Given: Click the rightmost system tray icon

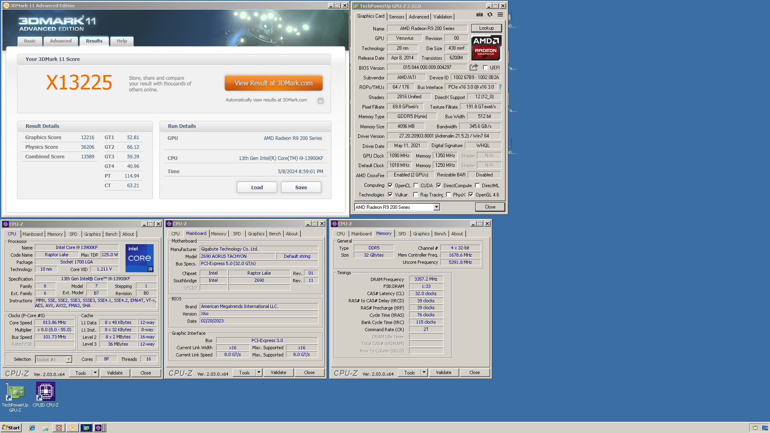Looking at the screenshot, I should [765, 428].
